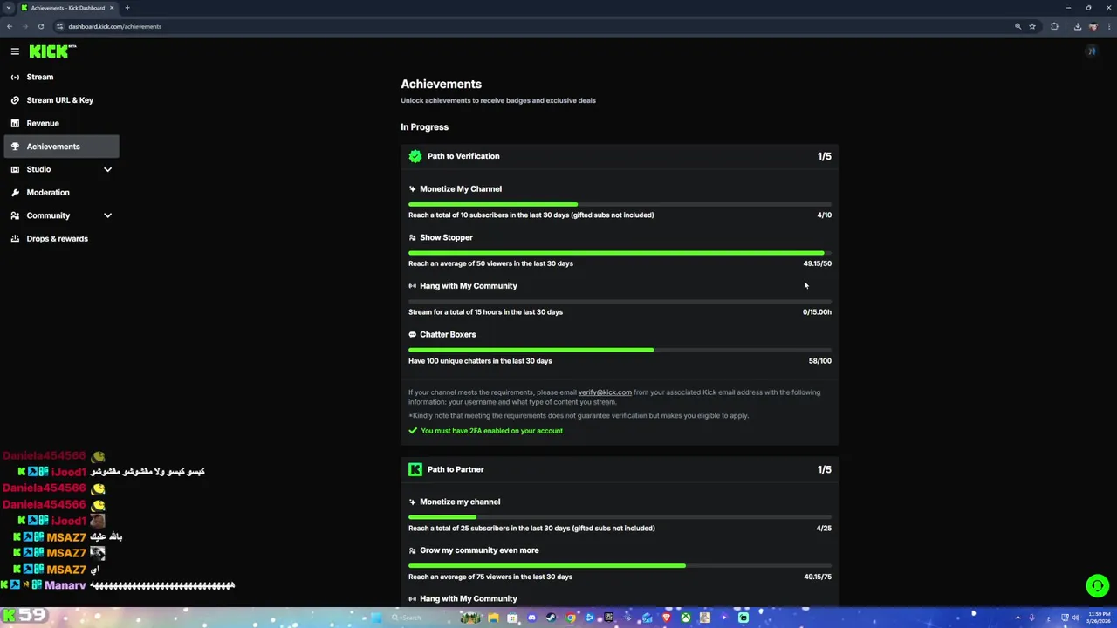Open Steam from the taskbar

(551, 618)
